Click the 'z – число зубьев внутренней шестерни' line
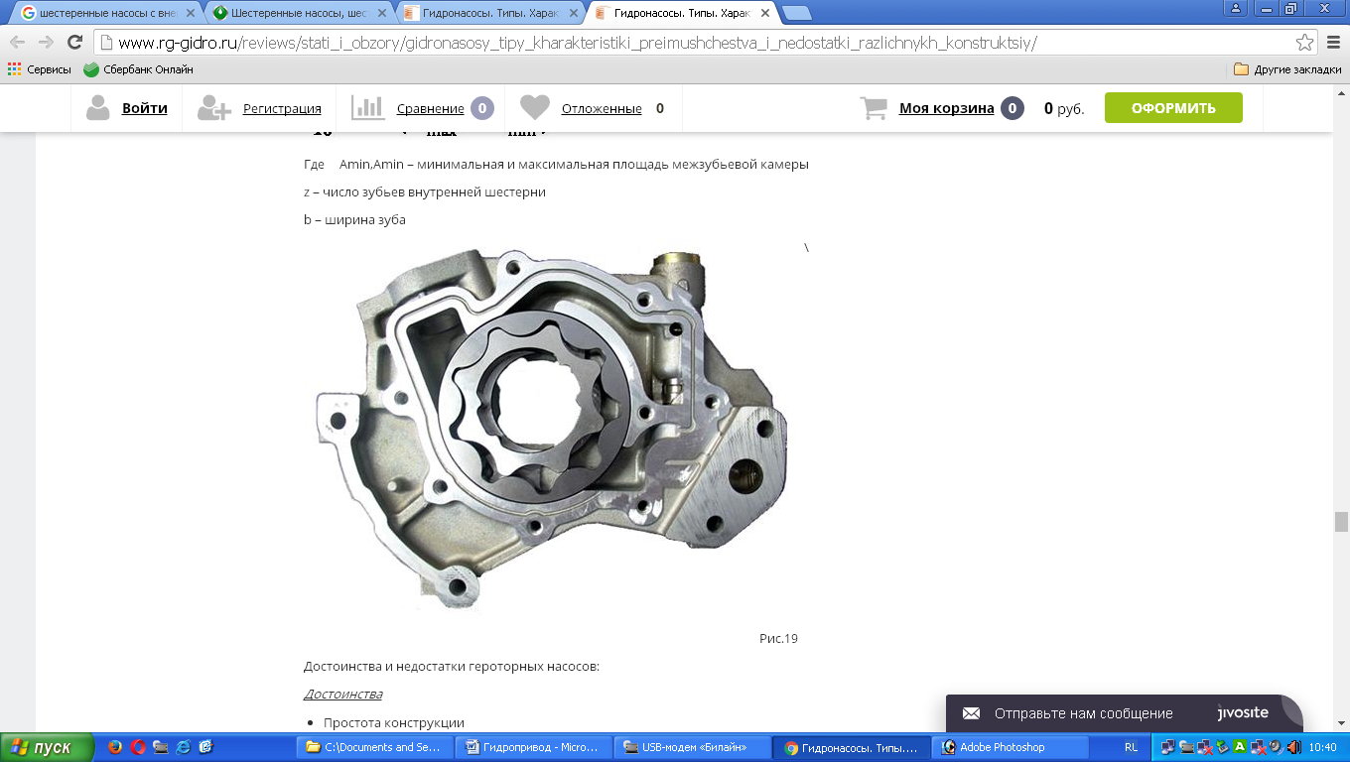 425,191
